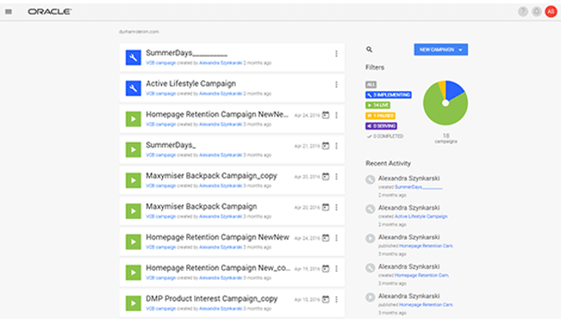Open Active Lifestyle Campaign link in Recent Activity

[421, 216]
